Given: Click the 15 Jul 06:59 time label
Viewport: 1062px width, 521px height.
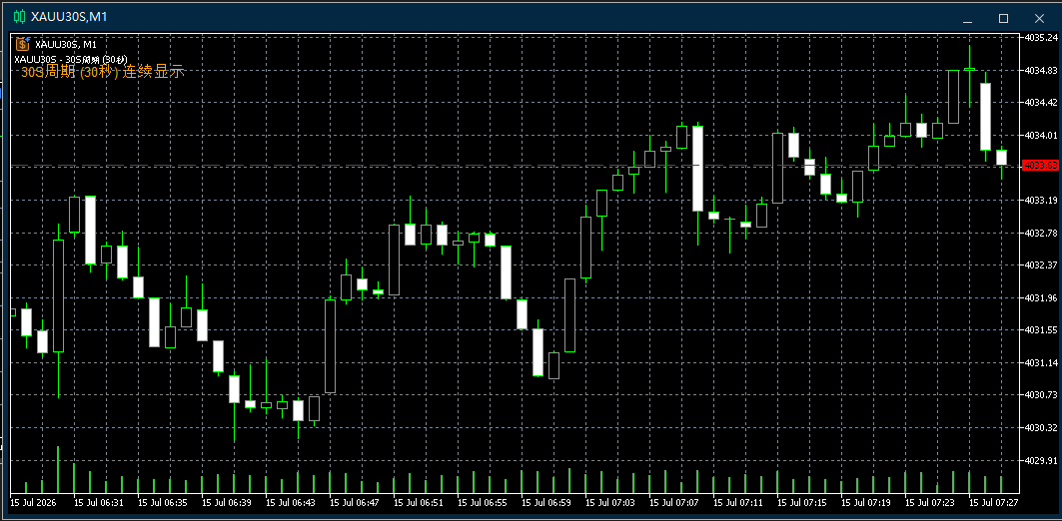Looking at the screenshot, I should [x=545, y=503].
